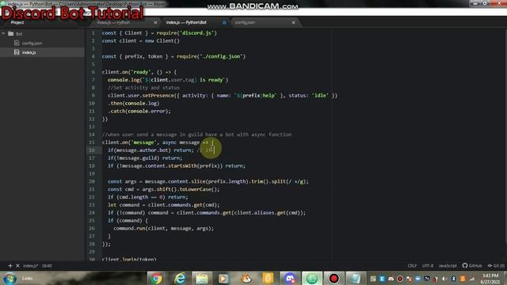This screenshot has height=285, width=507.
Task: Open the Windows Start menu
Action: [10, 278]
